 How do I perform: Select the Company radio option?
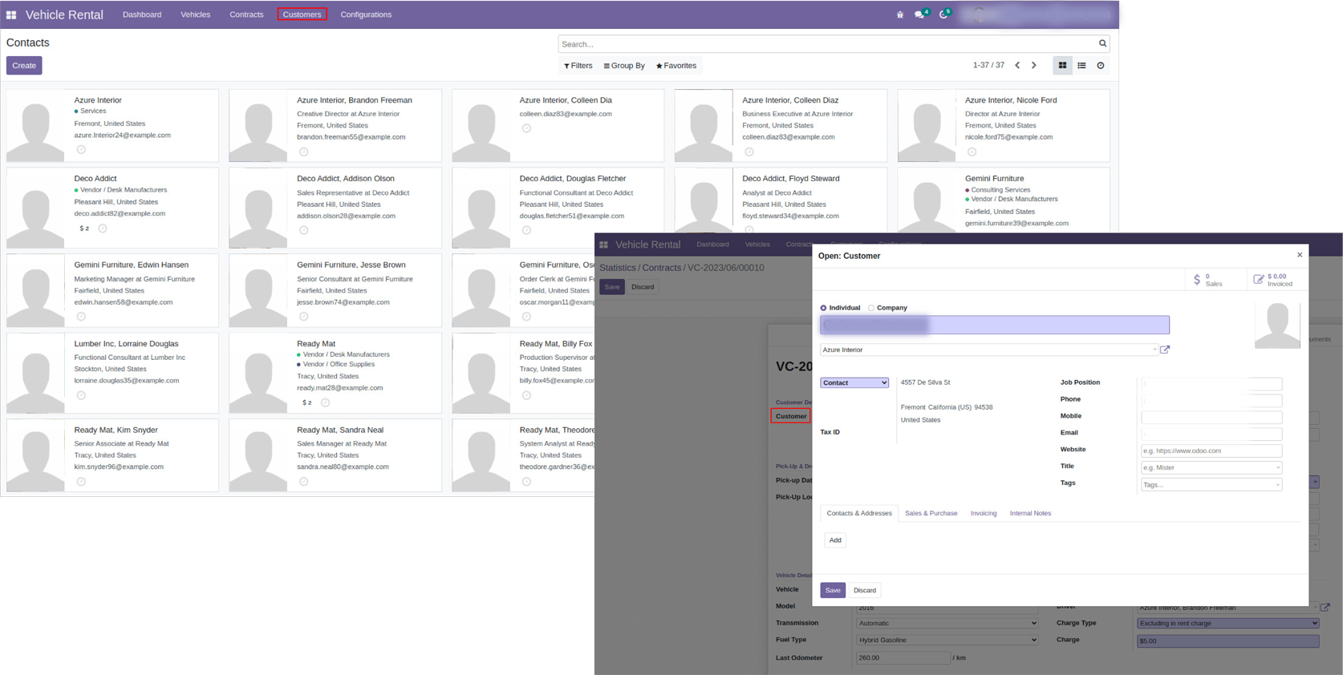[x=871, y=308]
